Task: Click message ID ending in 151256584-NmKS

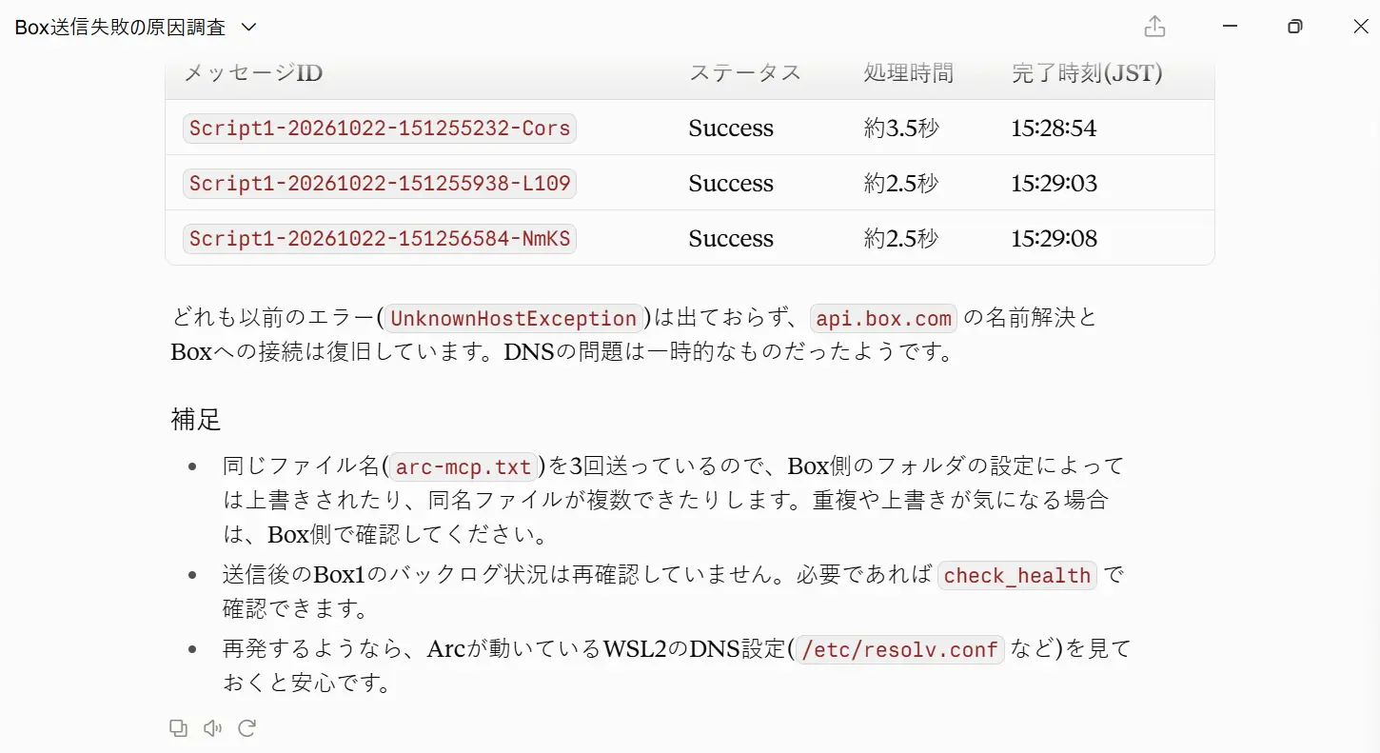Action: (380, 238)
